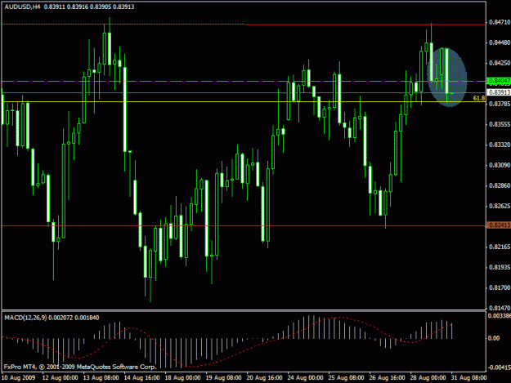This screenshot has width=511, height=383.
Task: Click the 0.82165 price scale value
Action: point(500,247)
